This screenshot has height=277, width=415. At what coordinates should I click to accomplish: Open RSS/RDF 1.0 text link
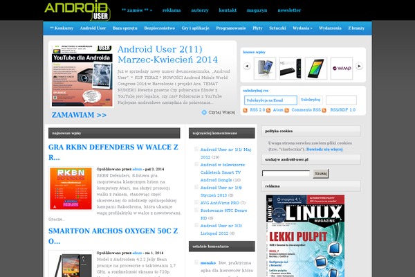coord(343,109)
